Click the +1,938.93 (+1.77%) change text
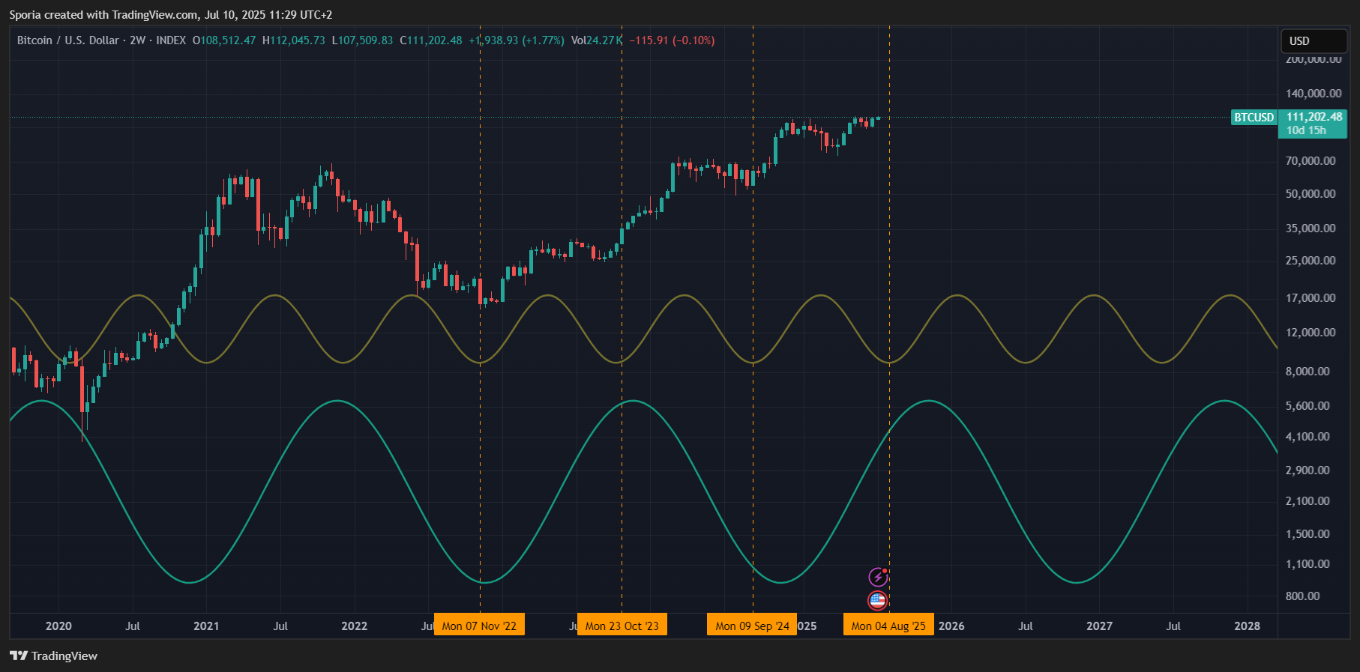1360x672 pixels. point(517,40)
